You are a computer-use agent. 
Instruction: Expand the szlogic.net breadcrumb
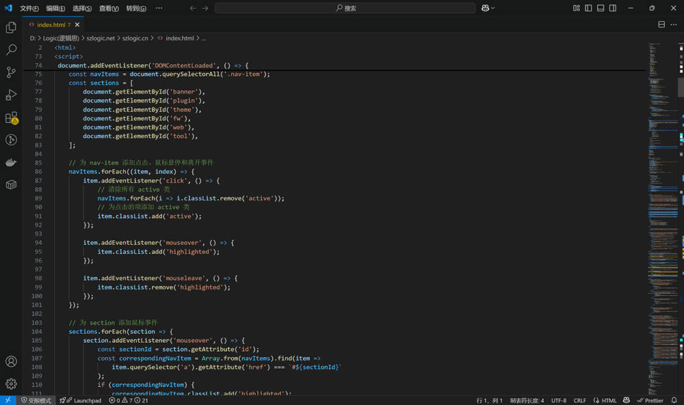tap(101, 38)
